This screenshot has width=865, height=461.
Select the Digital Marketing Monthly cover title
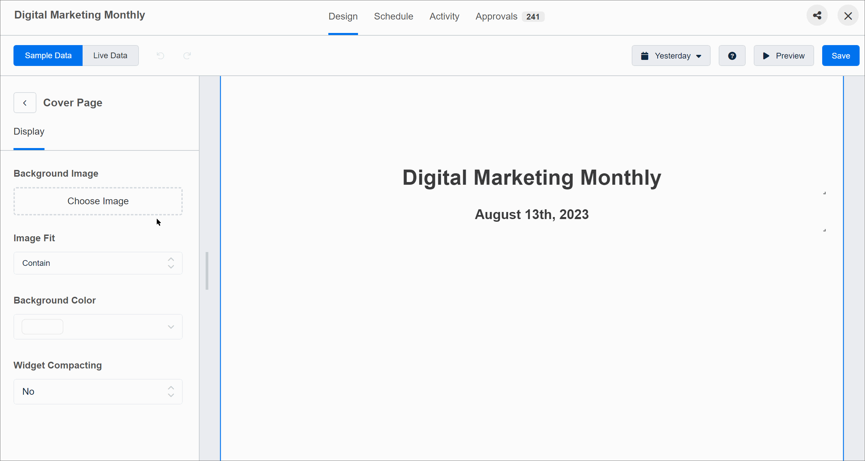(532, 178)
